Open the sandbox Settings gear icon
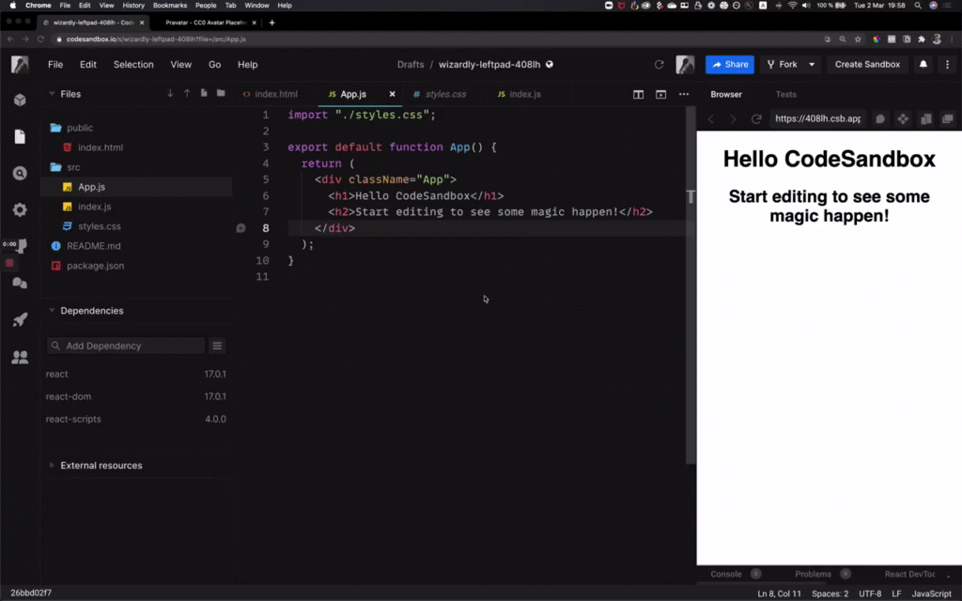 tap(20, 208)
